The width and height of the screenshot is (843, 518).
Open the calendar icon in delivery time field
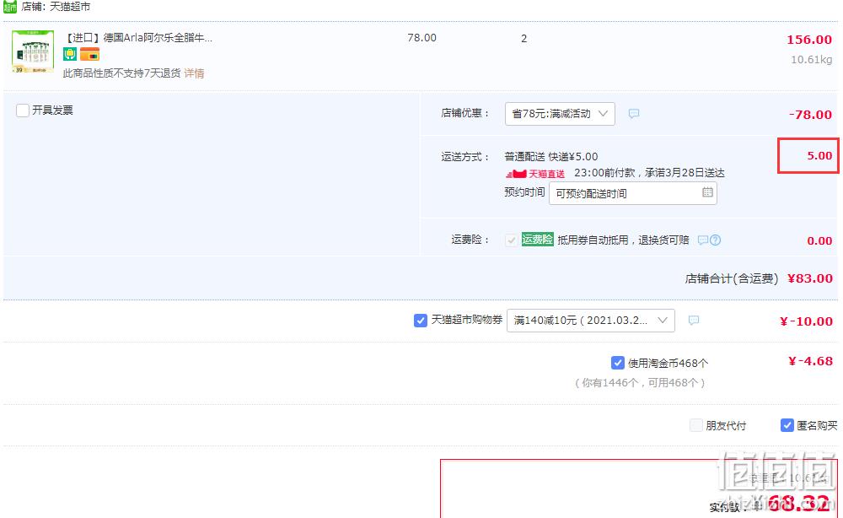pos(707,192)
